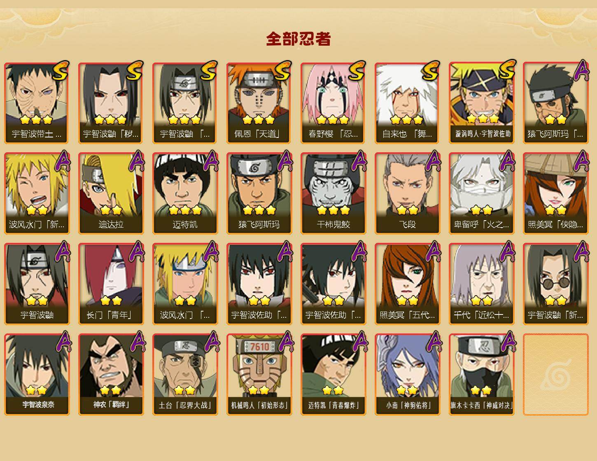Select the 干柿鬼鲛 card
Image resolution: width=597 pixels, height=461 pixels.
(x=333, y=193)
